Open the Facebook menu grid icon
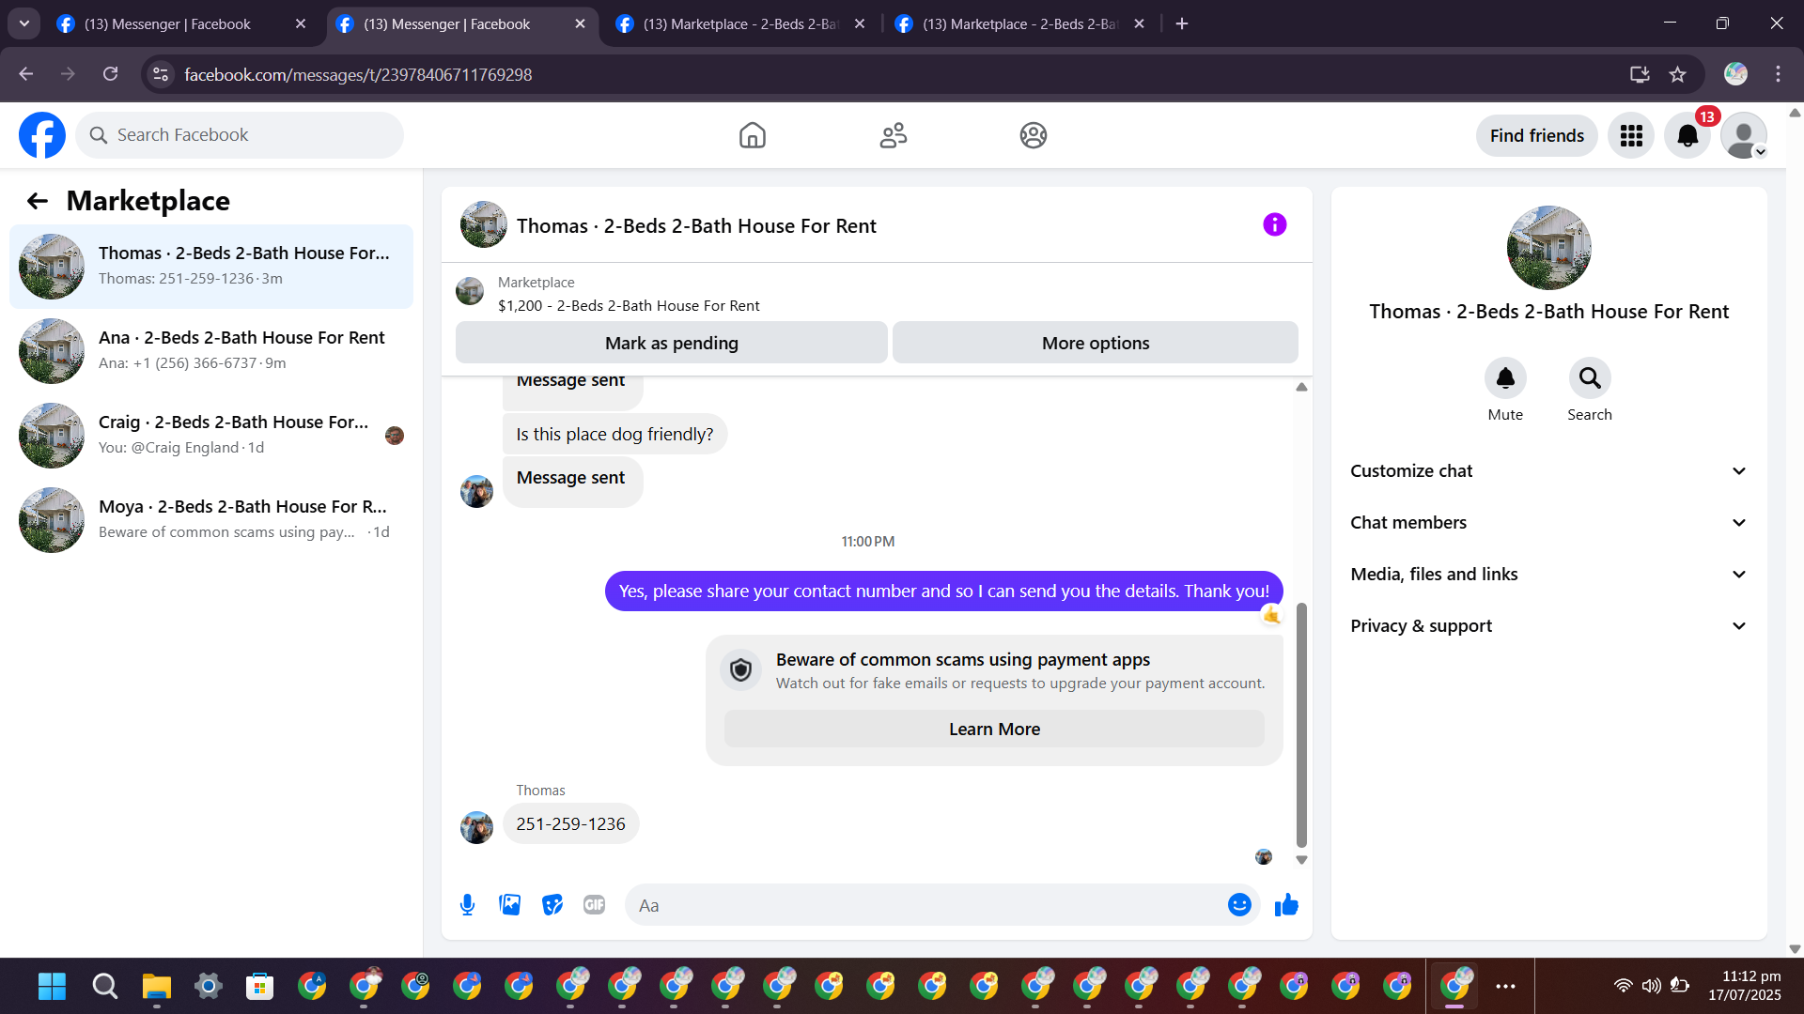Image resolution: width=1804 pixels, height=1014 pixels. (1631, 136)
